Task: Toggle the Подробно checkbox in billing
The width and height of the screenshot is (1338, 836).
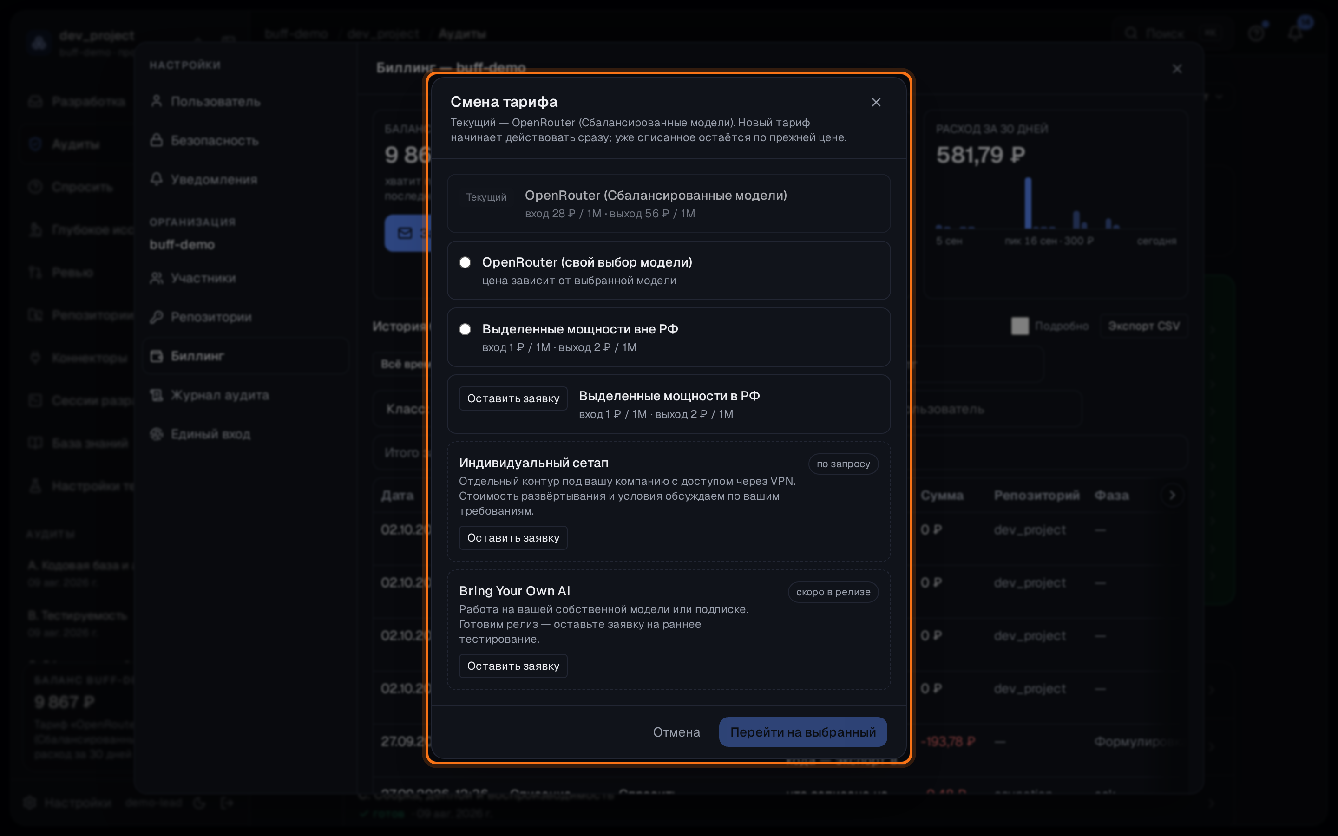Action: pos(1020,326)
